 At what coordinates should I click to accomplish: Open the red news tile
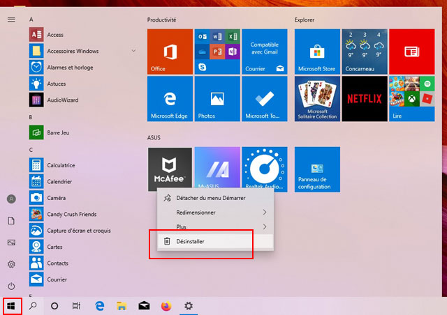pyautogui.click(x=412, y=52)
